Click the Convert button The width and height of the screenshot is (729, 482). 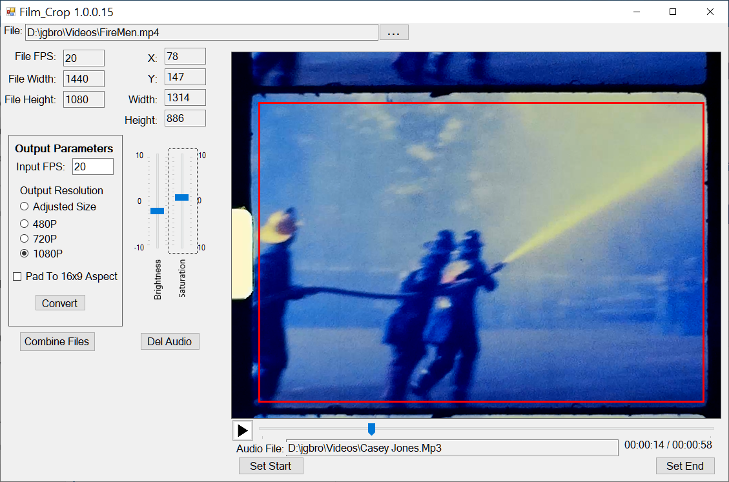coord(60,303)
